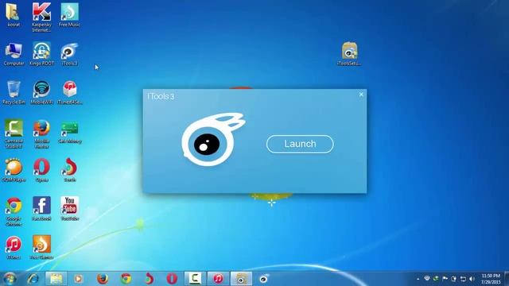Select the iTunes desktop shortcut

(14, 247)
